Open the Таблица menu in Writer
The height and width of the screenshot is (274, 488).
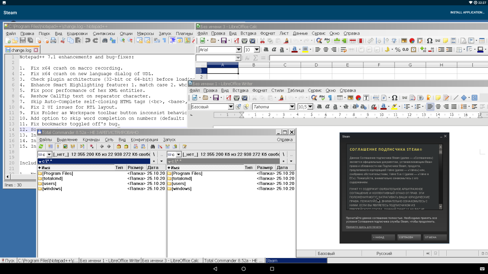point(296,91)
